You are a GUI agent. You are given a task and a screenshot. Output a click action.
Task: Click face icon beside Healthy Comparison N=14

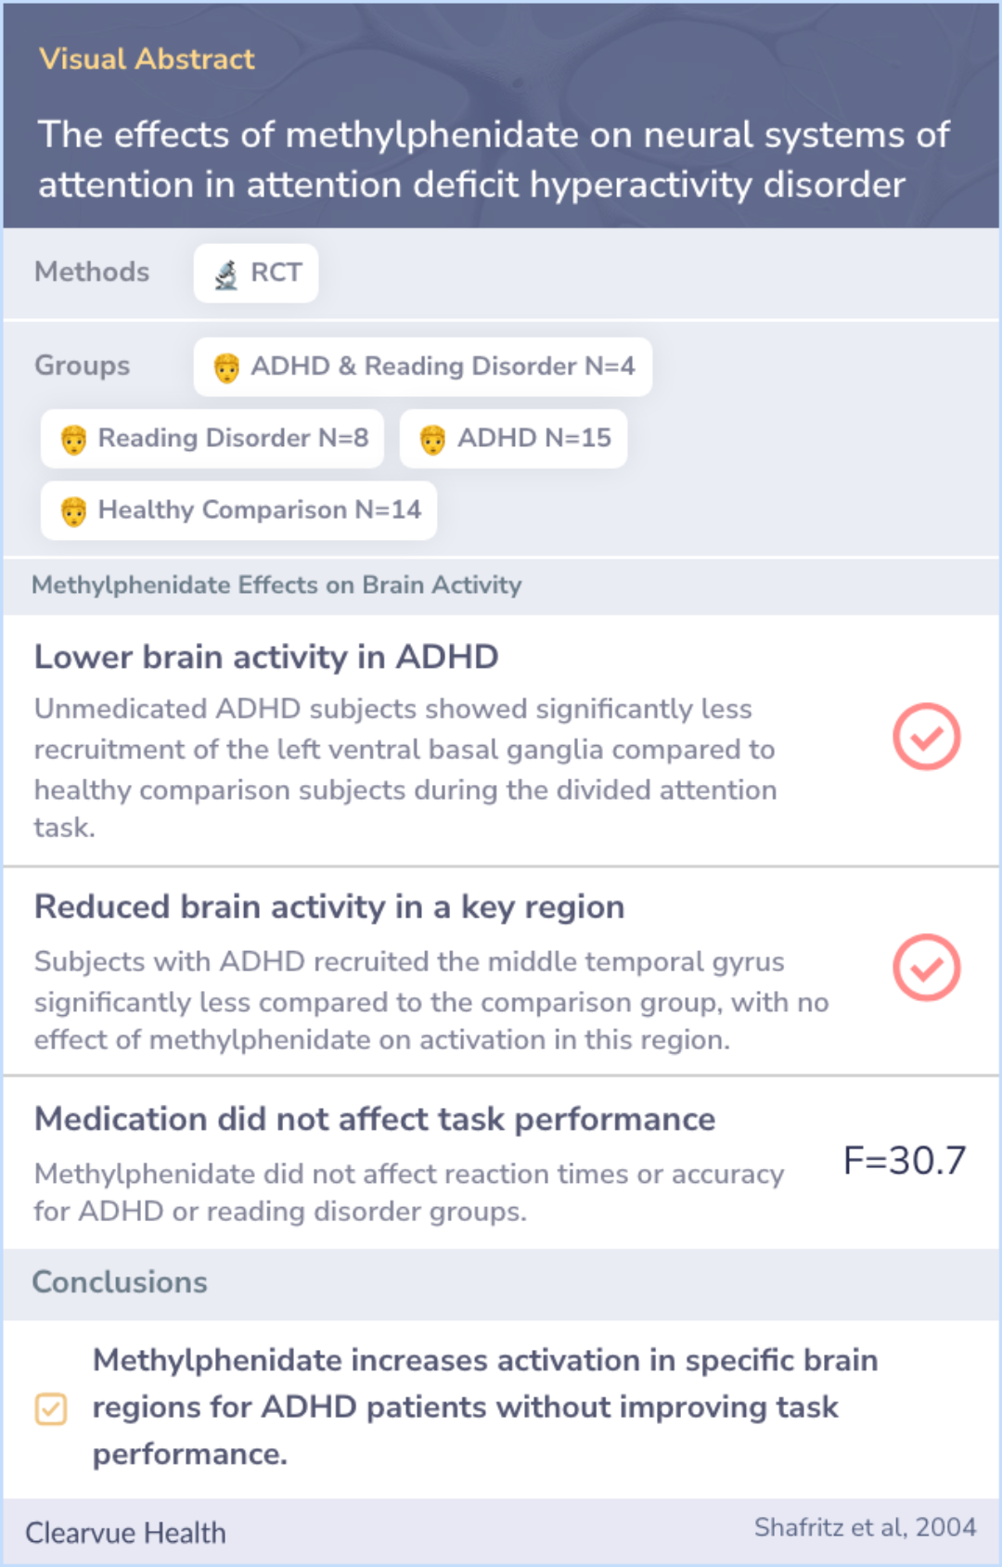pos(73,511)
